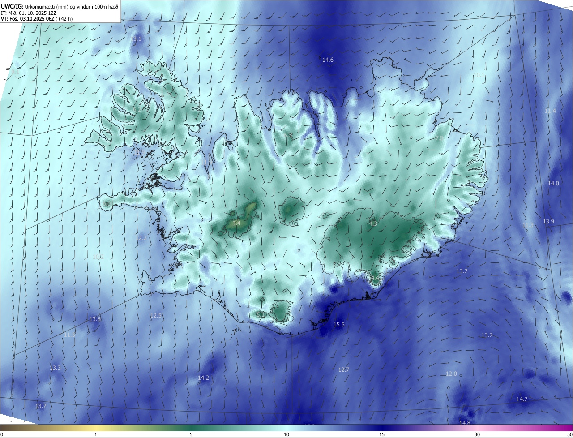Click the 13.8 value over the ocean
This screenshot has height=438, width=573.
(95, 319)
